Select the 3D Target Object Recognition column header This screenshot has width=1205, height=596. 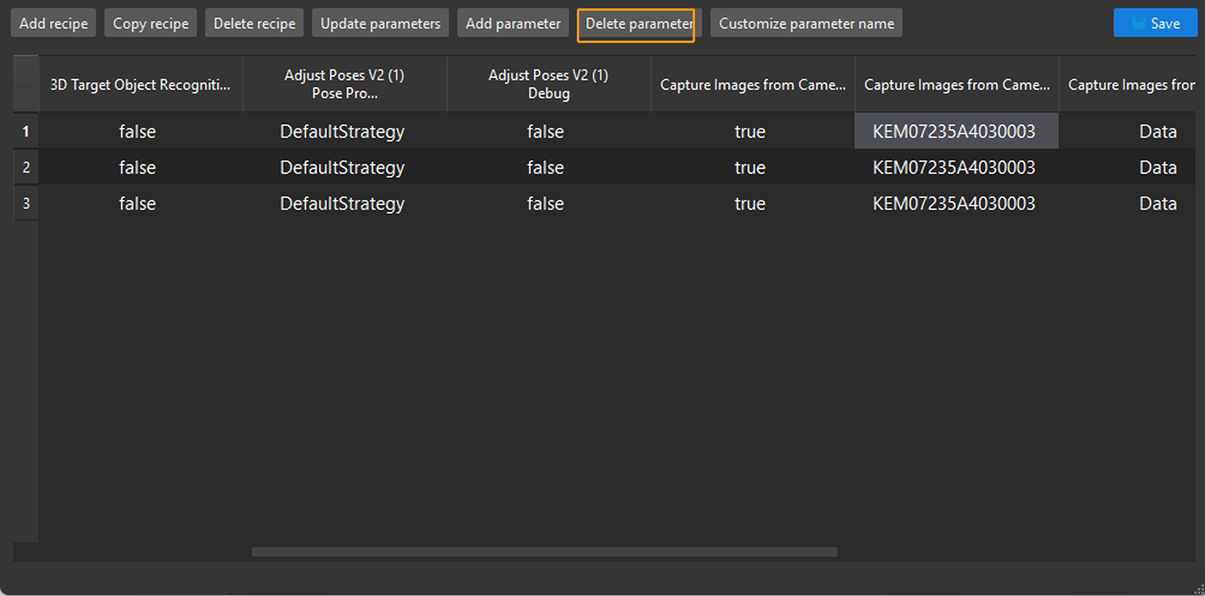click(x=140, y=84)
